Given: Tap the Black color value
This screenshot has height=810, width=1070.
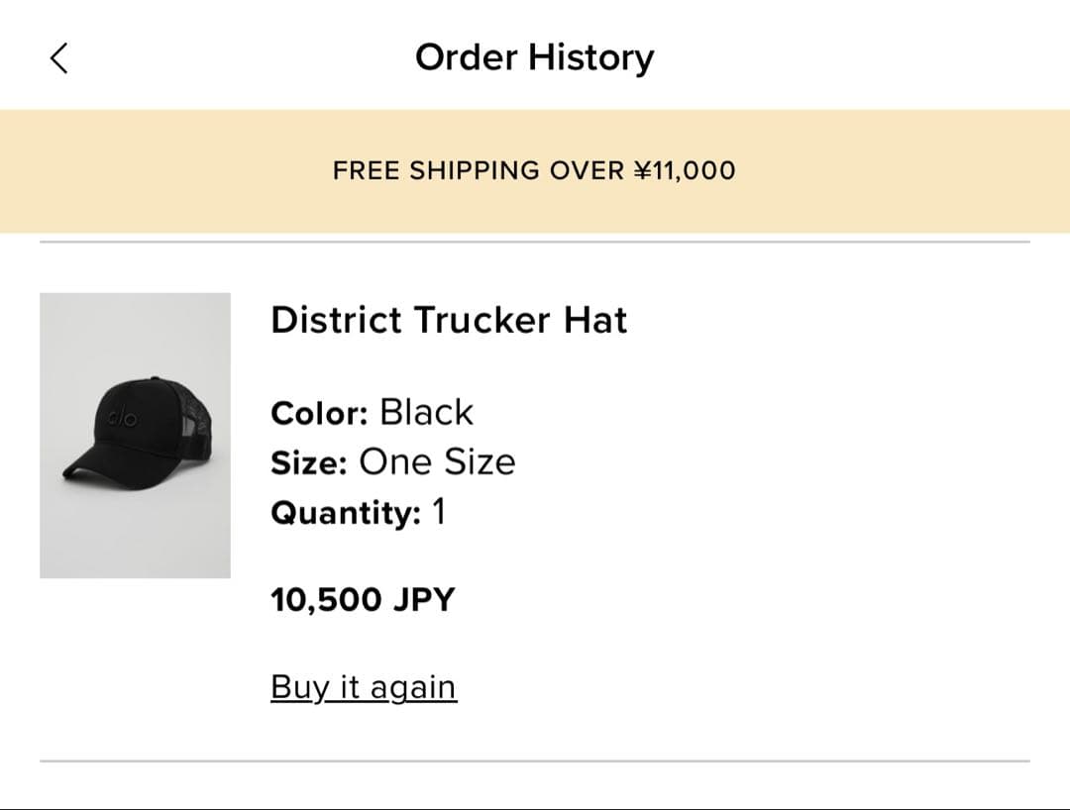Looking at the screenshot, I should (x=427, y=412).
